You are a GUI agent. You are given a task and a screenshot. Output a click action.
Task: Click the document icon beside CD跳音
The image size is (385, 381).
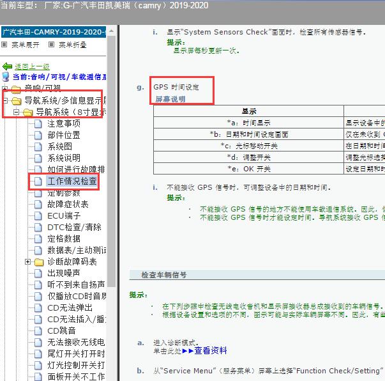(x=38, y=331)
